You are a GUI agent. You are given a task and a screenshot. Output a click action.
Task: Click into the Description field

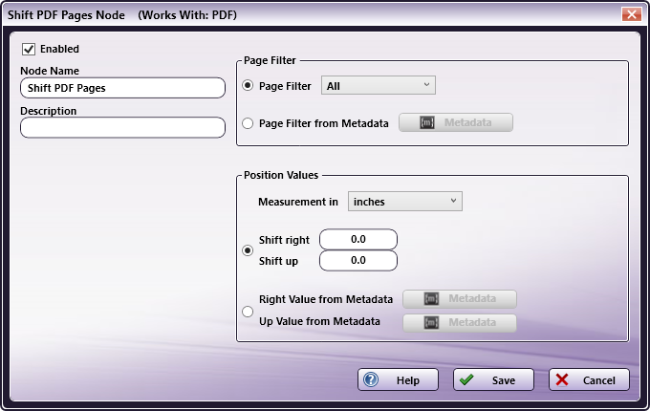point(122,127)
